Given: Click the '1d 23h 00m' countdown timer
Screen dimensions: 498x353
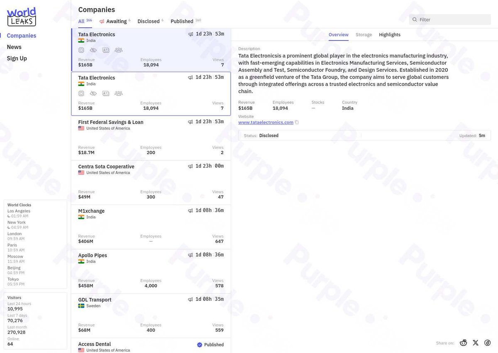Looking at the screenshot, I should pos(210,166).
